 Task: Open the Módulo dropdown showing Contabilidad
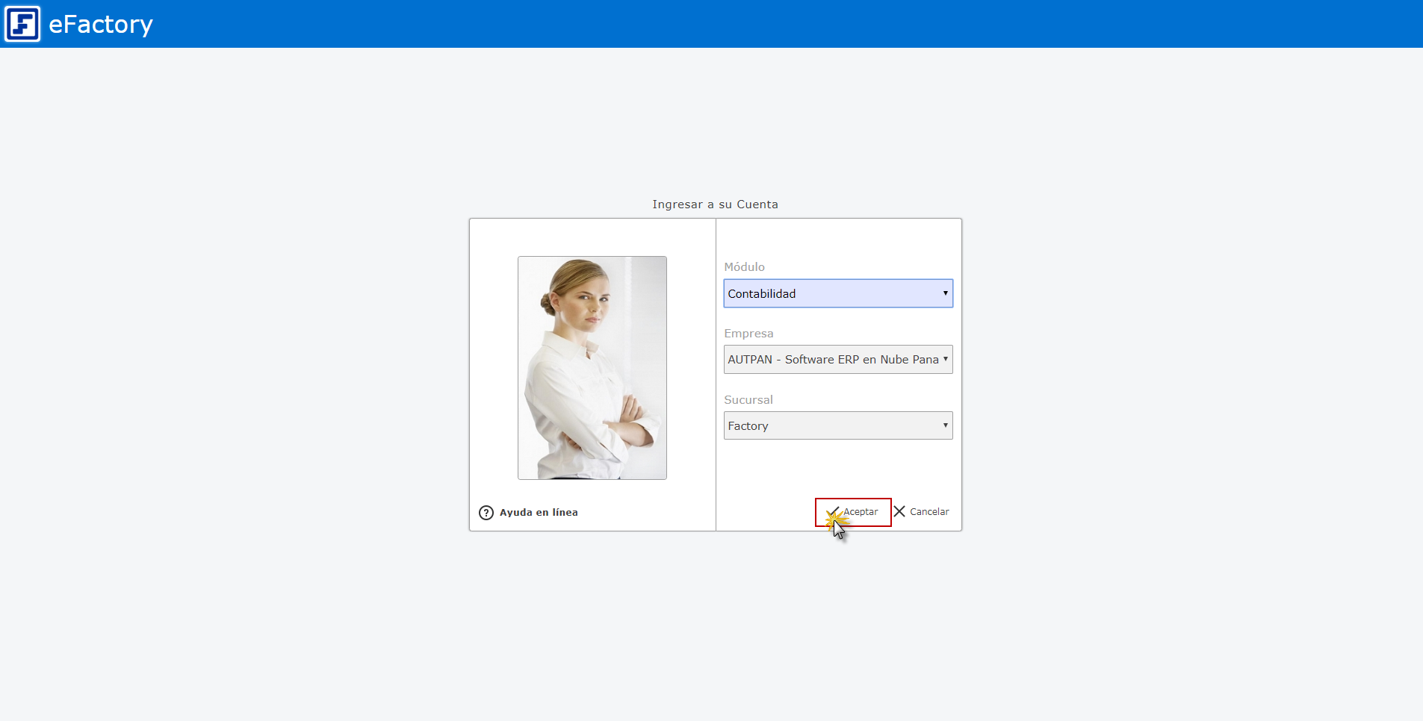pos(829,293)
